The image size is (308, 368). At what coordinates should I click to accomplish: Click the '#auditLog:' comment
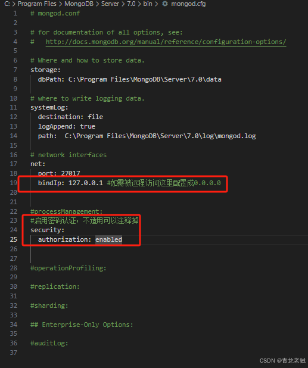(x=49, y=343)
